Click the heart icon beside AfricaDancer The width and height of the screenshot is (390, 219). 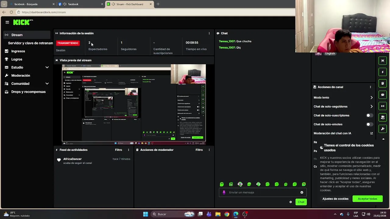[59, 160]
